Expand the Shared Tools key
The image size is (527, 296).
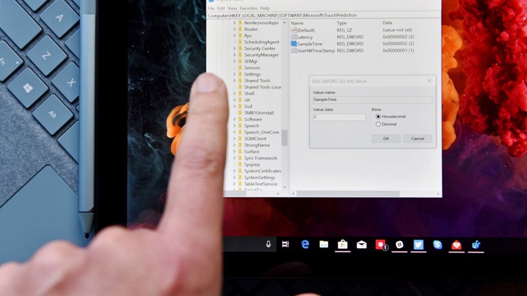tap(234, 80)
